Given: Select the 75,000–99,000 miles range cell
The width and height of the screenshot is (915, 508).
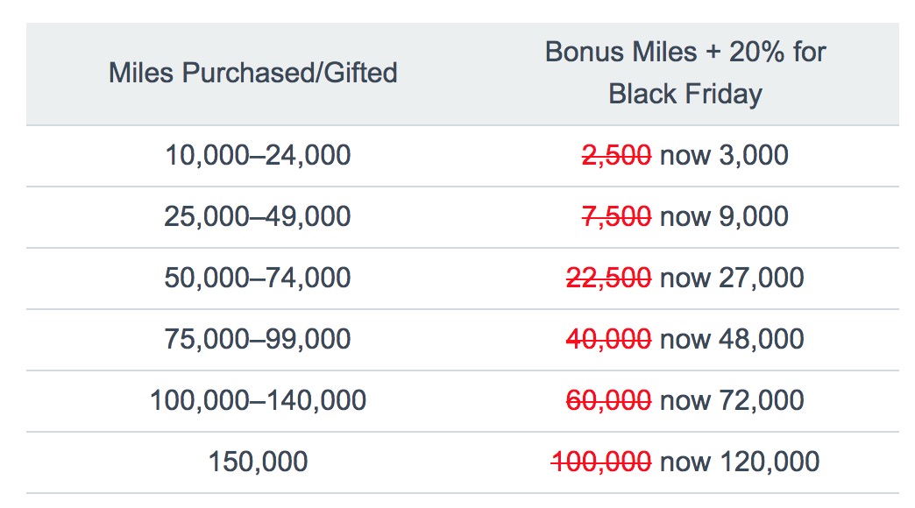Looking at the screenshot, I should 257,339.
